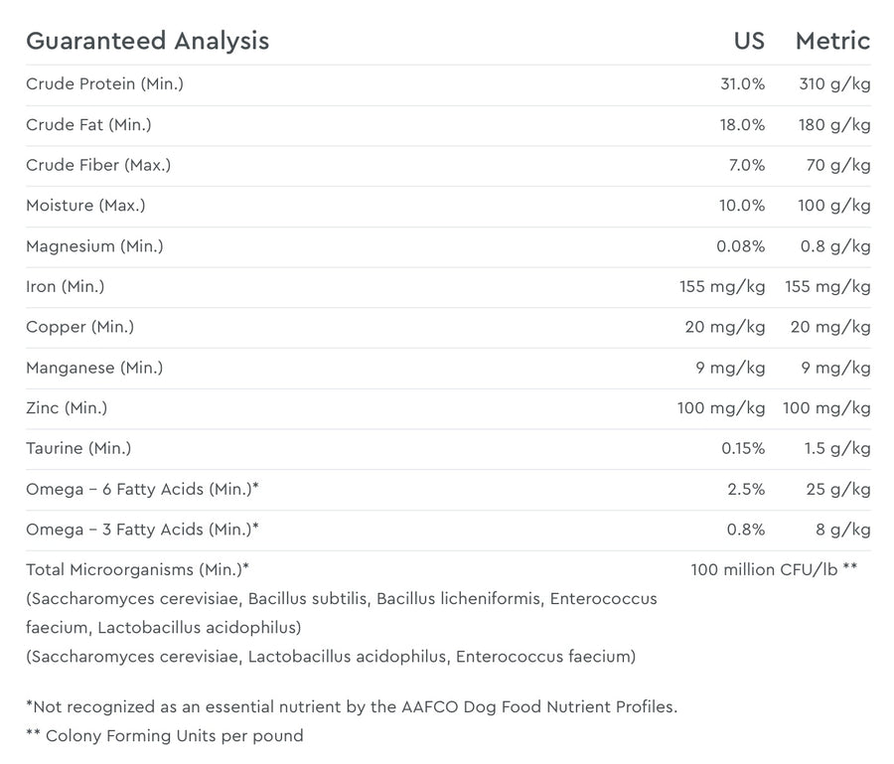Click the Total Microorganisms (Min.) label

(x=137, y=570)
